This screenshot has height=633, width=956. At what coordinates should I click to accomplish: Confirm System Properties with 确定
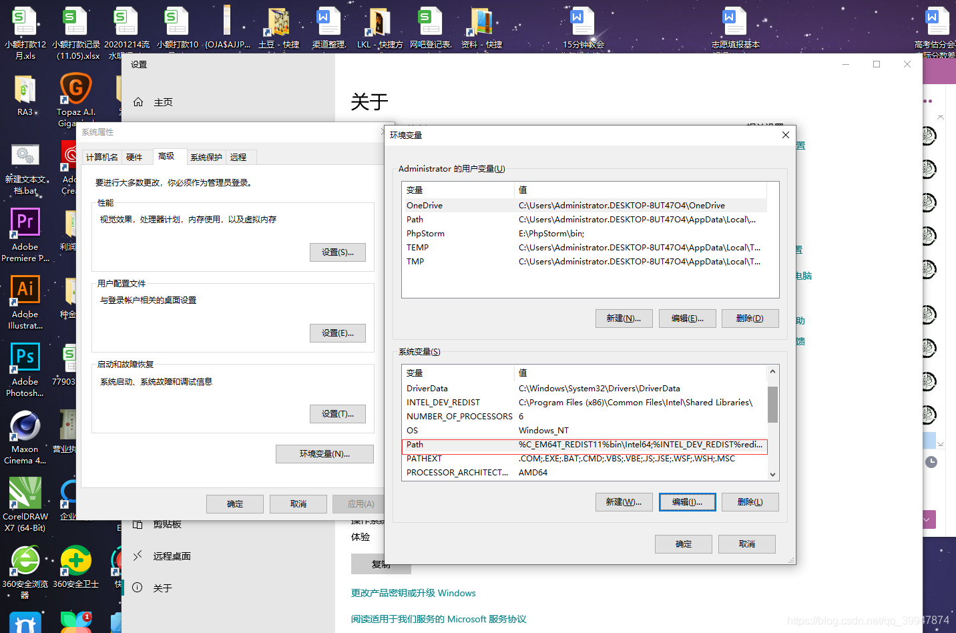click(235, 504)
